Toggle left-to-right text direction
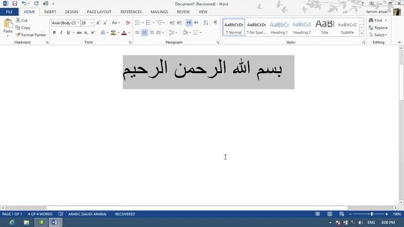 [189, 23]
